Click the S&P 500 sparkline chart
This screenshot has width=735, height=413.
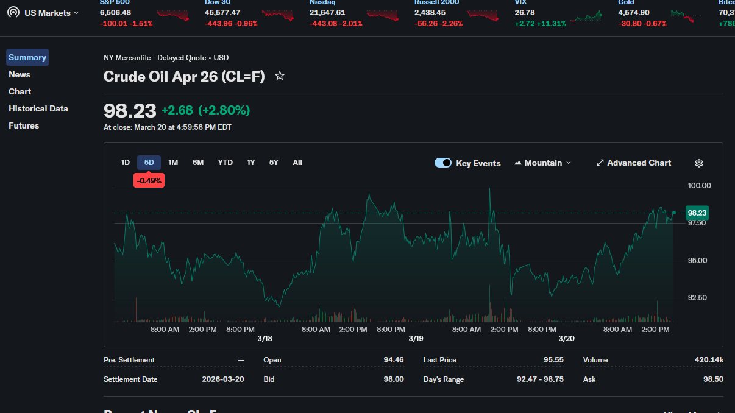click(173, 16)
